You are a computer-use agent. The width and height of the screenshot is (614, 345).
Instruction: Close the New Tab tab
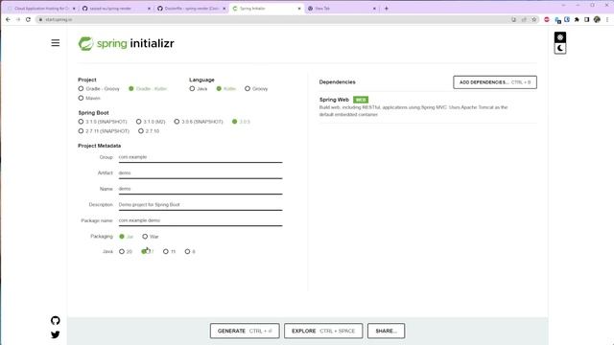pos(374,9)
